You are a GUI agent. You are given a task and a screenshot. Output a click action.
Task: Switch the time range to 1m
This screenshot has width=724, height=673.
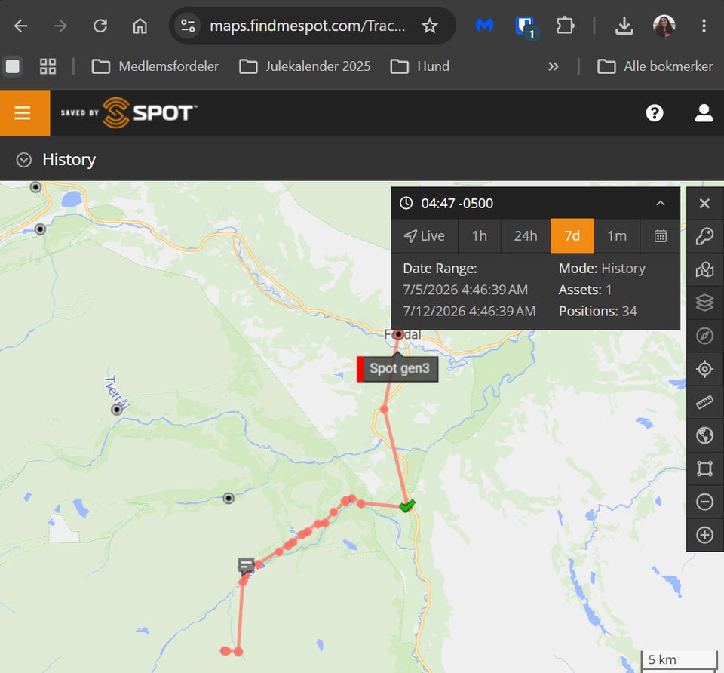point(616,236)
